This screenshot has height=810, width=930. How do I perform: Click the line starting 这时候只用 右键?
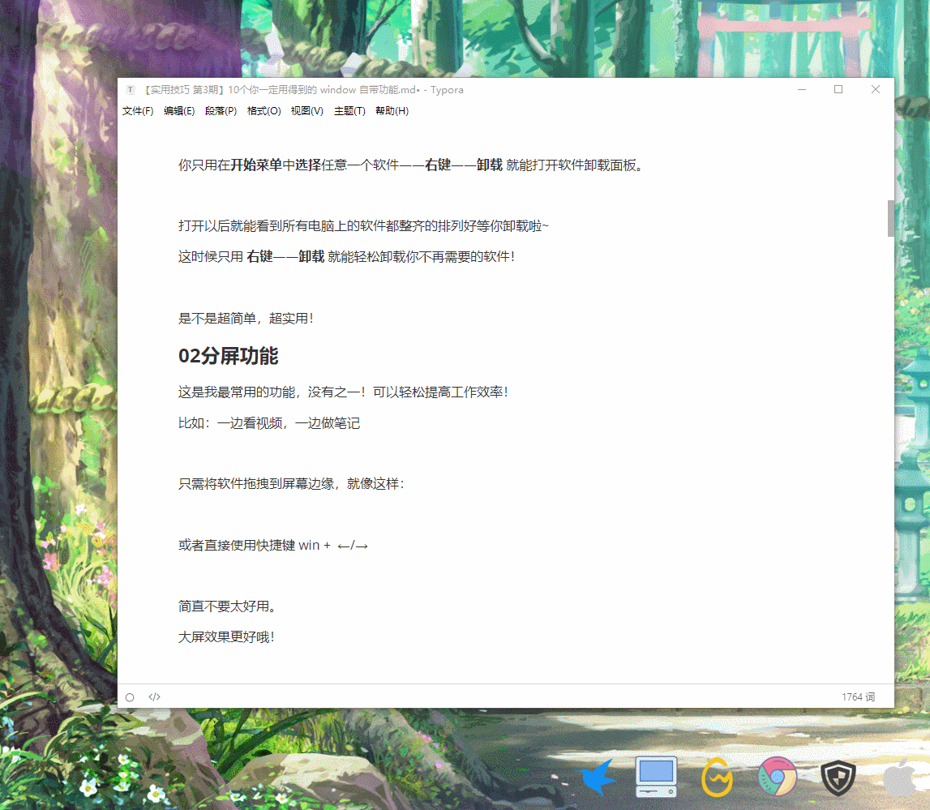coord(346,257)
